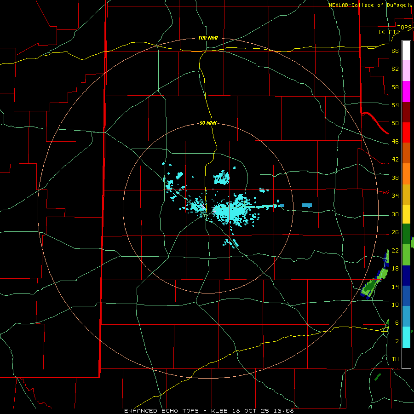This screenshot has width=414, height=414.
Task: Click the white swatch in the tops legend
Action: tap(406, 51)
